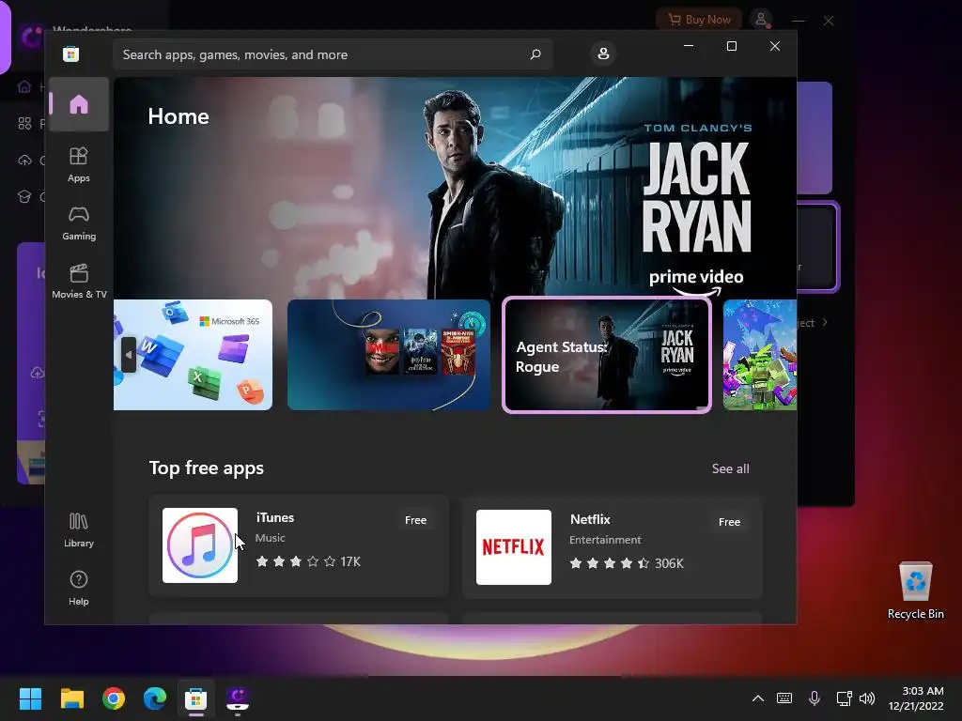Open the movies collection promo card
The width and height of the screenshot is (962, 721).
[389, 354]
